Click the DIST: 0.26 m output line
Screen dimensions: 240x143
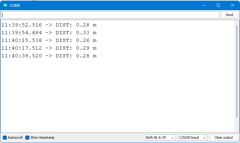(49, 40)
